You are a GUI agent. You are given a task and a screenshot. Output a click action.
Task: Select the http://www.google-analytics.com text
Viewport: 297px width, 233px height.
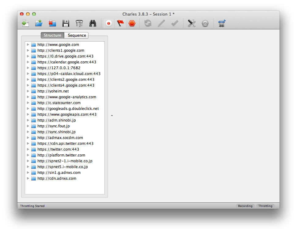(x=67, y=97)
